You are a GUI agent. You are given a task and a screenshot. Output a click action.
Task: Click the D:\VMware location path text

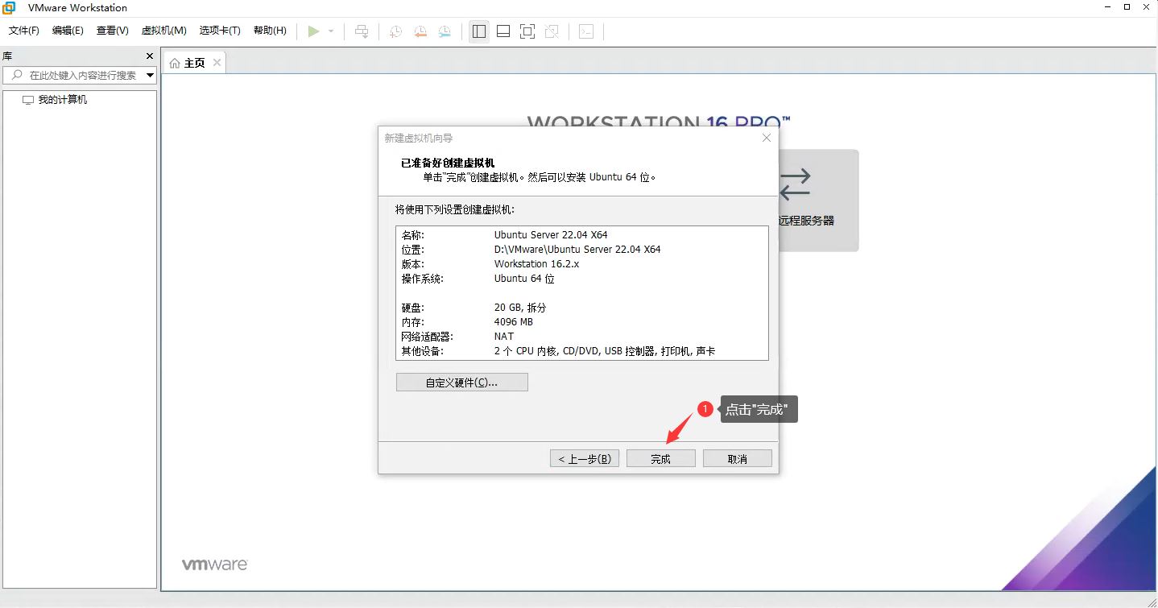coord(577,250)
